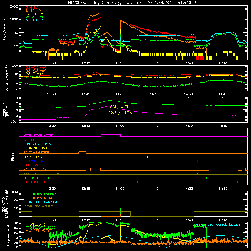Click the DECIMATION ENERGY or weight axis label

click(x=5, y=204)
